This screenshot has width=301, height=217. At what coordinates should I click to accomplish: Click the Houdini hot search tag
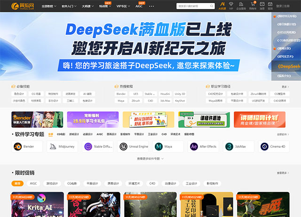[165, 94]
